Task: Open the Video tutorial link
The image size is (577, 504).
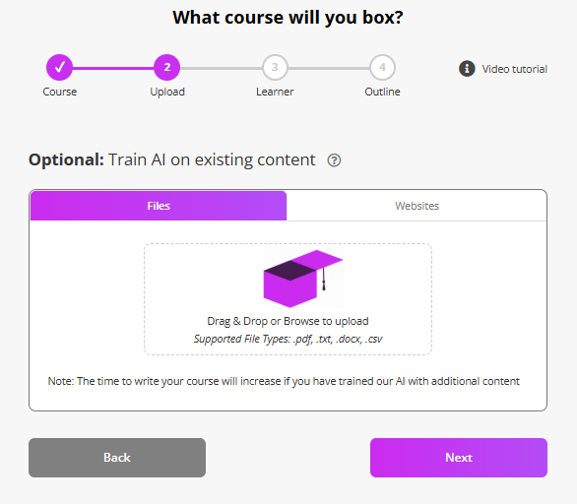Action: click(x=514, y=69)
